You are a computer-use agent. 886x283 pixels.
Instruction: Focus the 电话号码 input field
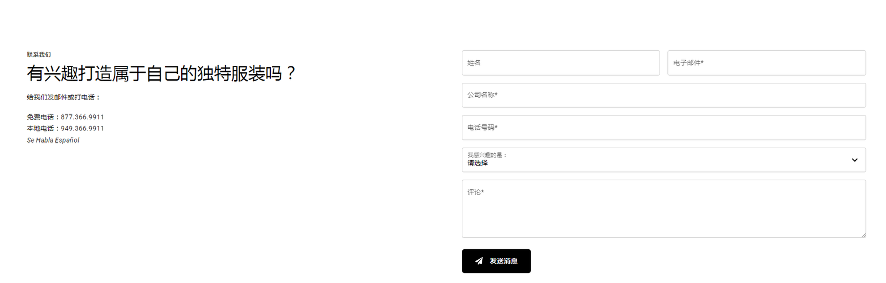[663, 128]
